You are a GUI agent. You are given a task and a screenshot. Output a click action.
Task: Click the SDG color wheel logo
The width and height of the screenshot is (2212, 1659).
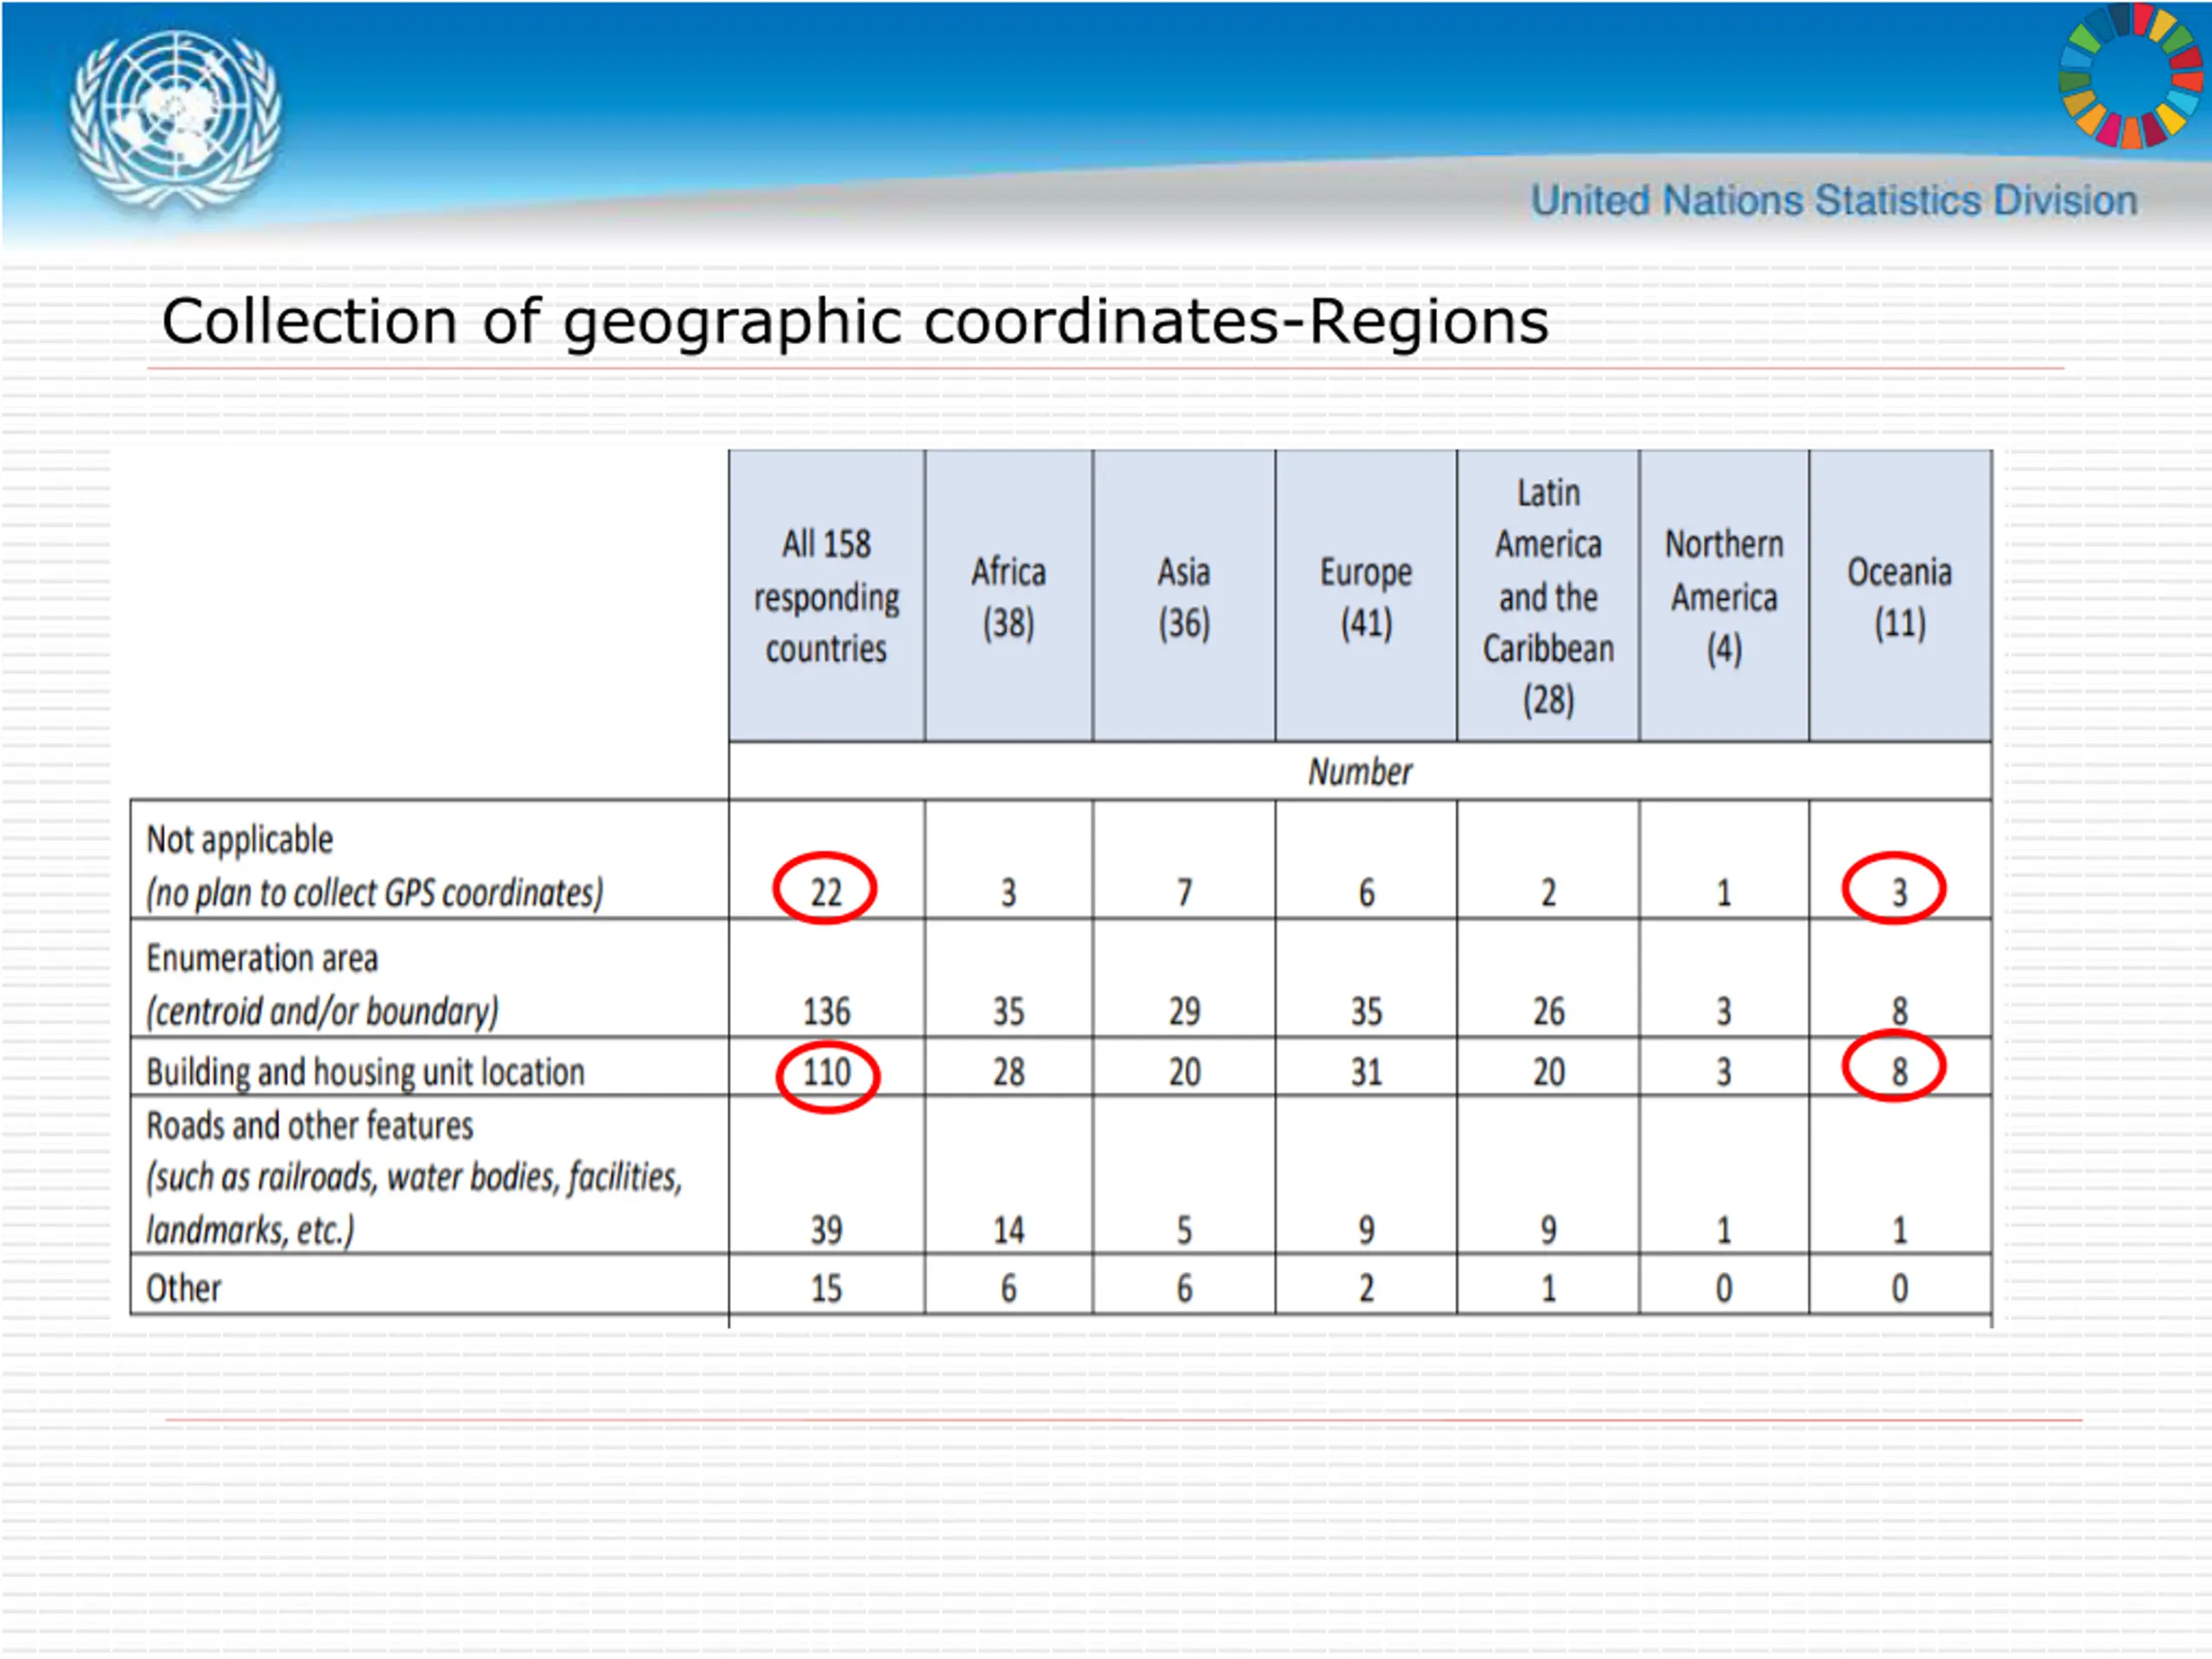coord(2131,76)
